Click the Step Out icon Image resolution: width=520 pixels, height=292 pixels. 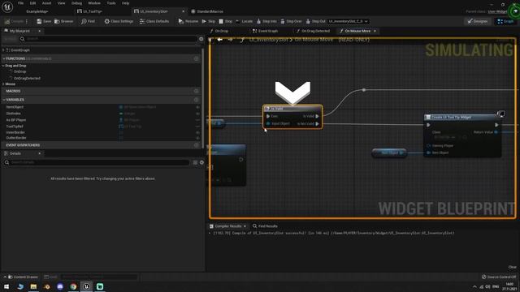click(308, 21)
